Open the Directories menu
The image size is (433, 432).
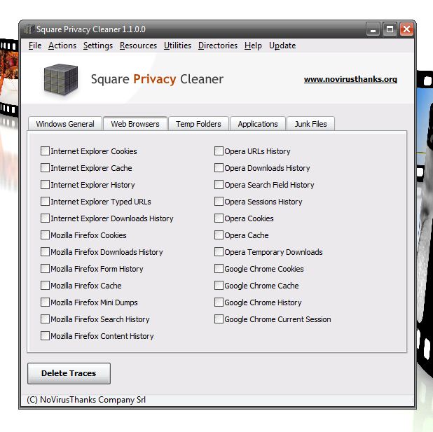click(218, 46)
